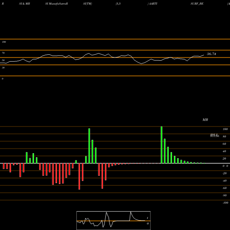Click the 70 level label in RSI panel
230x230 pixels.
point(3,53)
